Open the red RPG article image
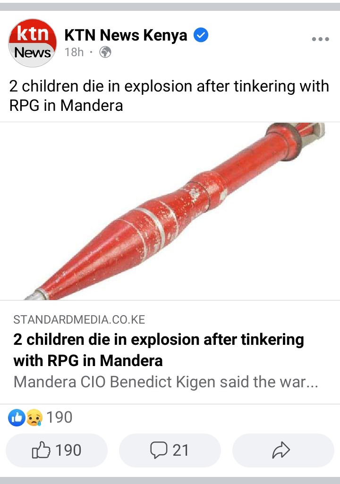 click(x=170, y=211)
